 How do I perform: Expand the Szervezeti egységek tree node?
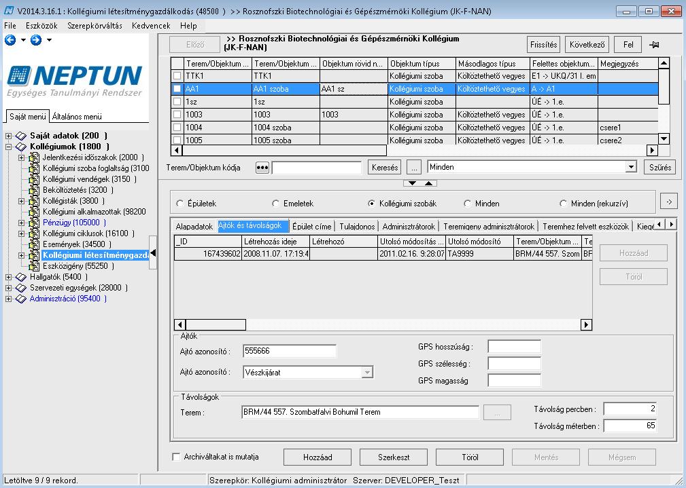pyautogui.click(x=8, y=288)
